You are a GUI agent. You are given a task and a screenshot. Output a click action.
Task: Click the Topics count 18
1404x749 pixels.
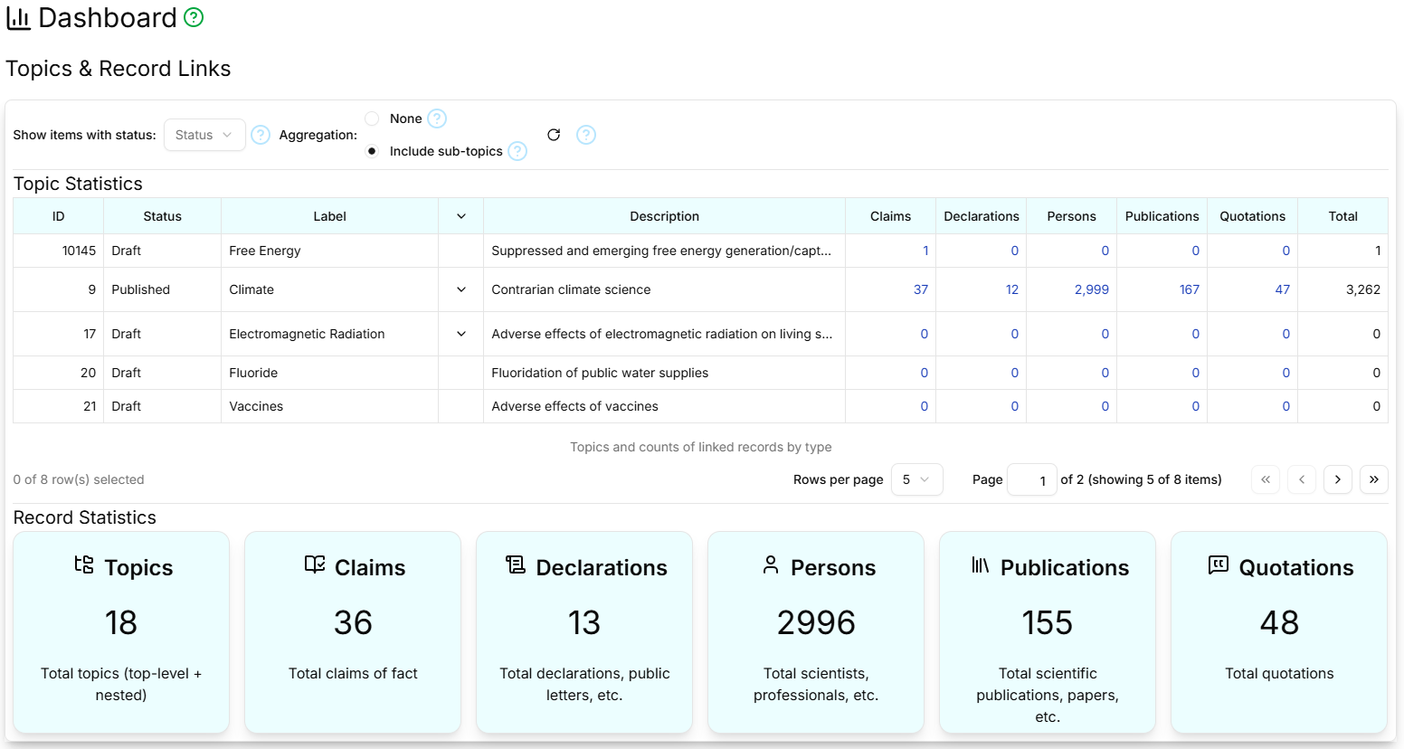tap(121, 622)
